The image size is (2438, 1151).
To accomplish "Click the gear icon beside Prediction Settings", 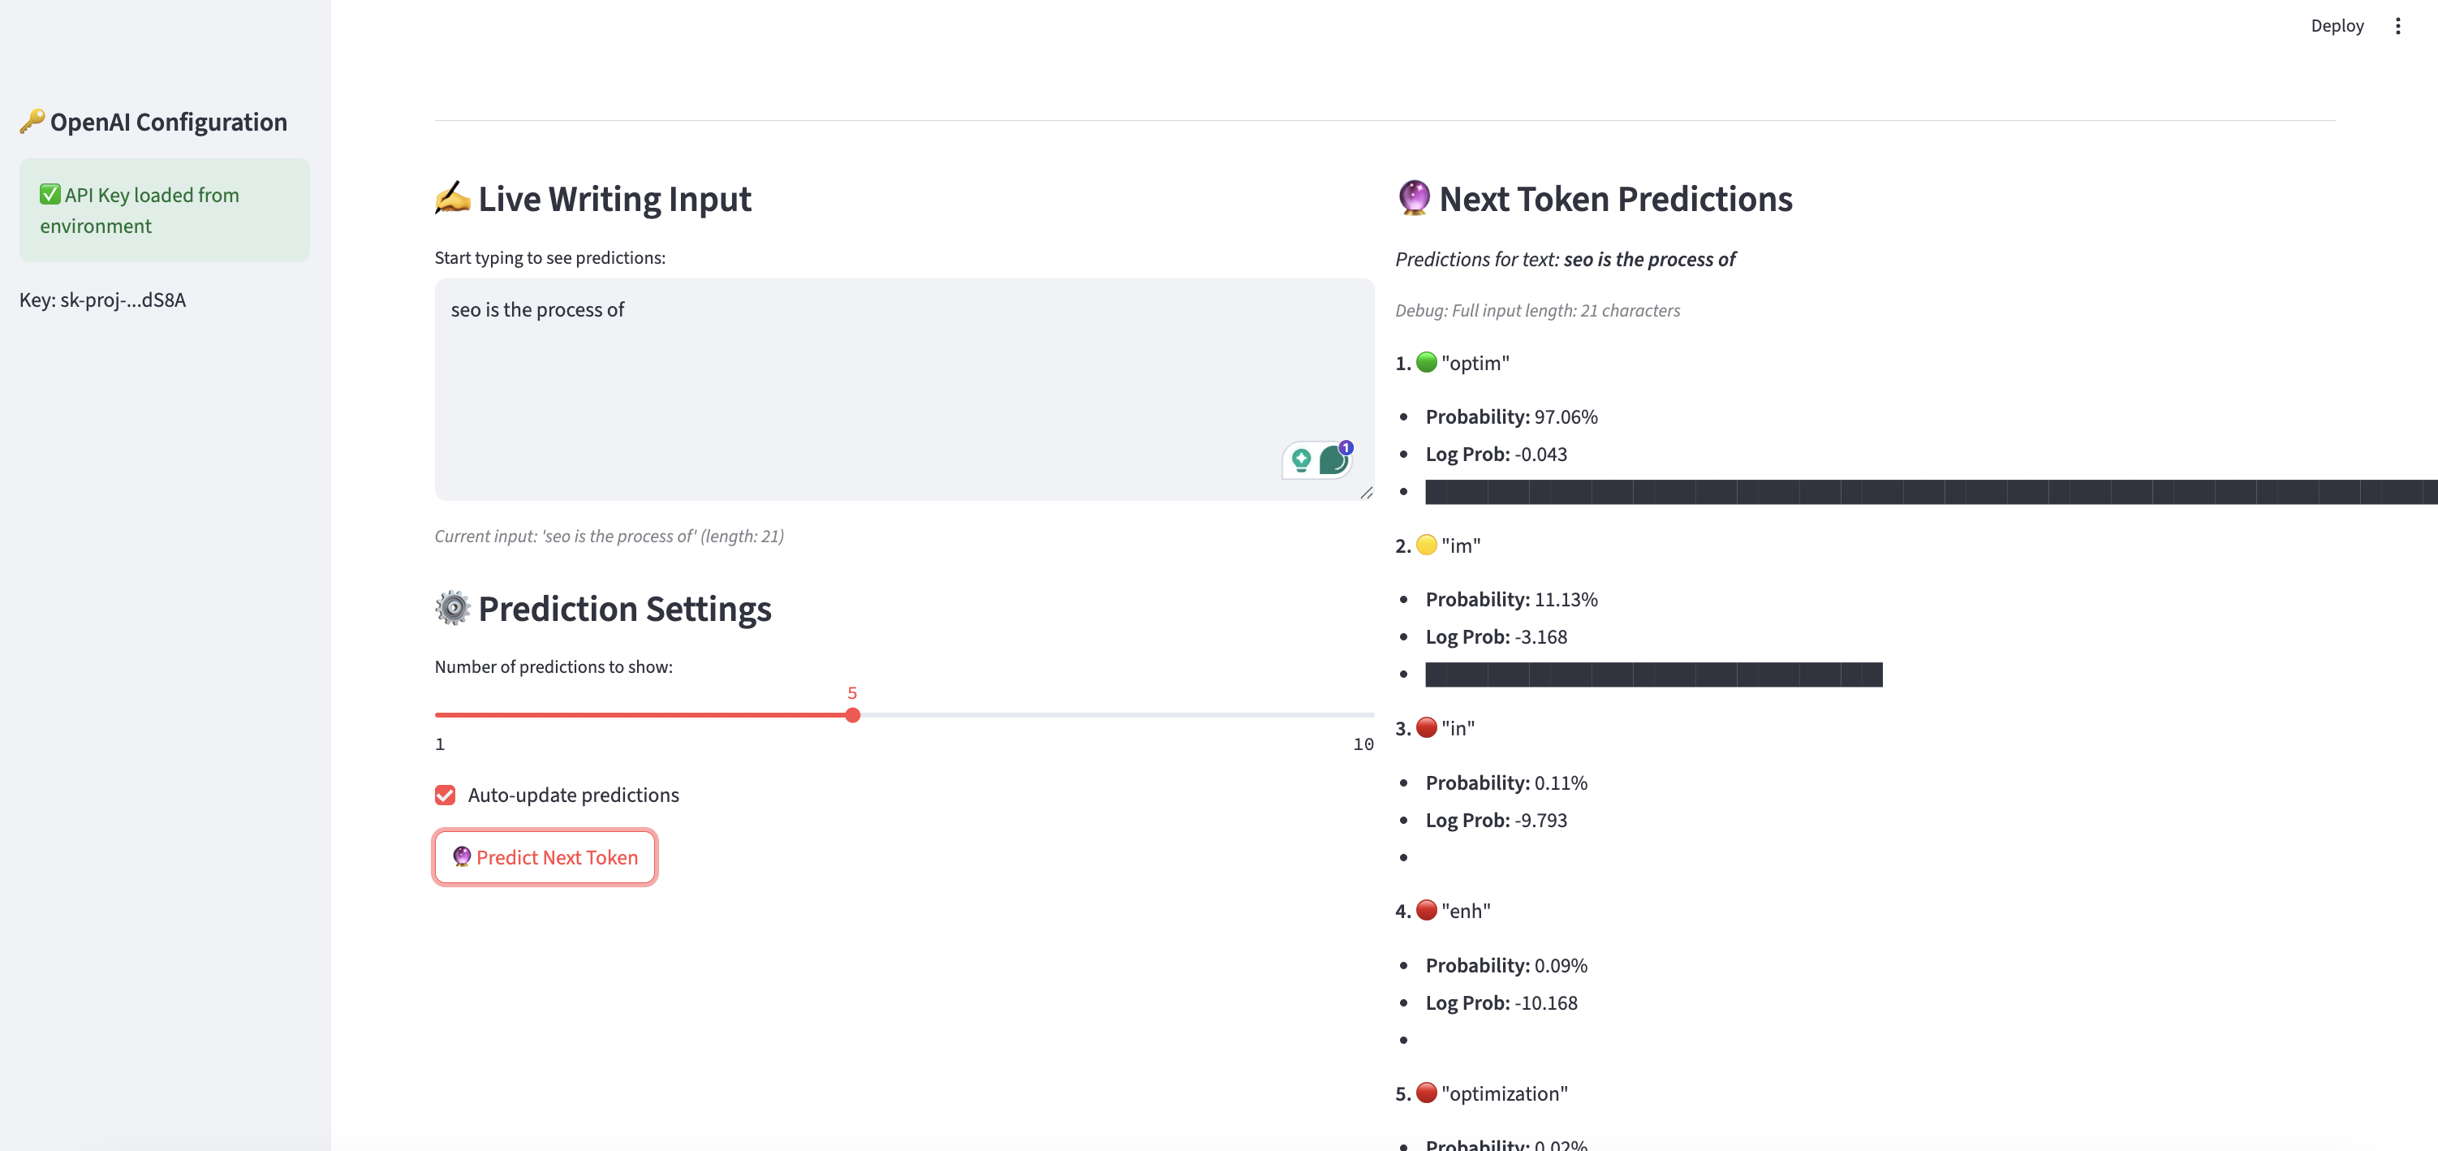I will tap(452, 608).
